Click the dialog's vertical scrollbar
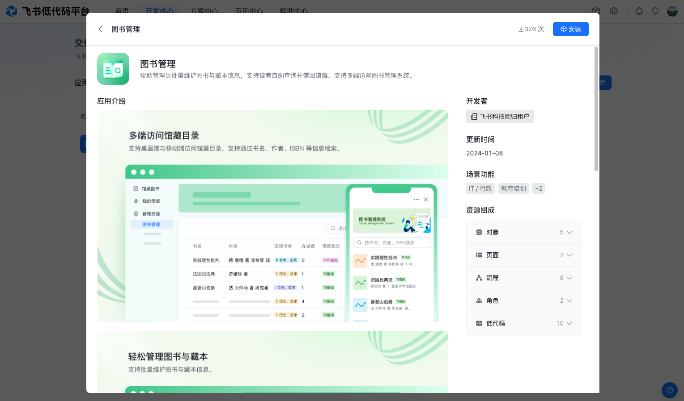The image size is (684, 401). click(596, 109)
